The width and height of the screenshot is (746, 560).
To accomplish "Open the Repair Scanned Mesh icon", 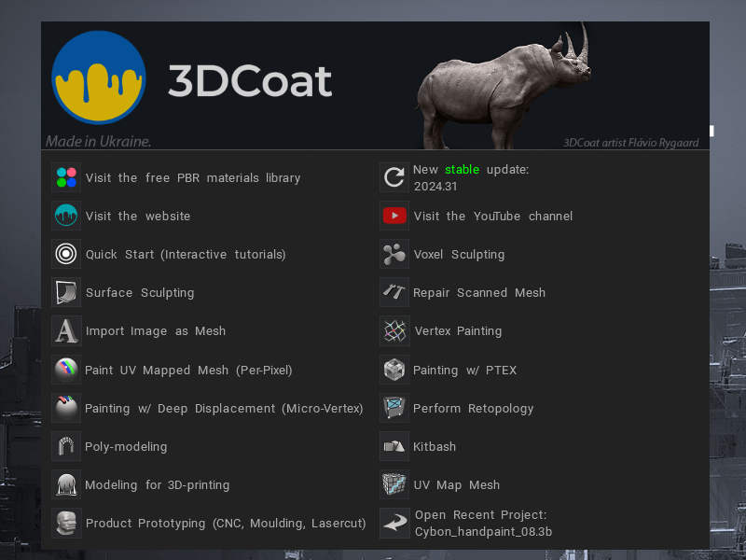I will click(x=394, y=292).
